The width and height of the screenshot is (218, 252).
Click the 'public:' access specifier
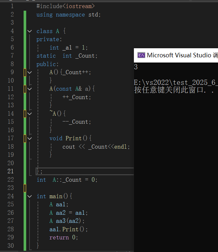tap(48, 64)
